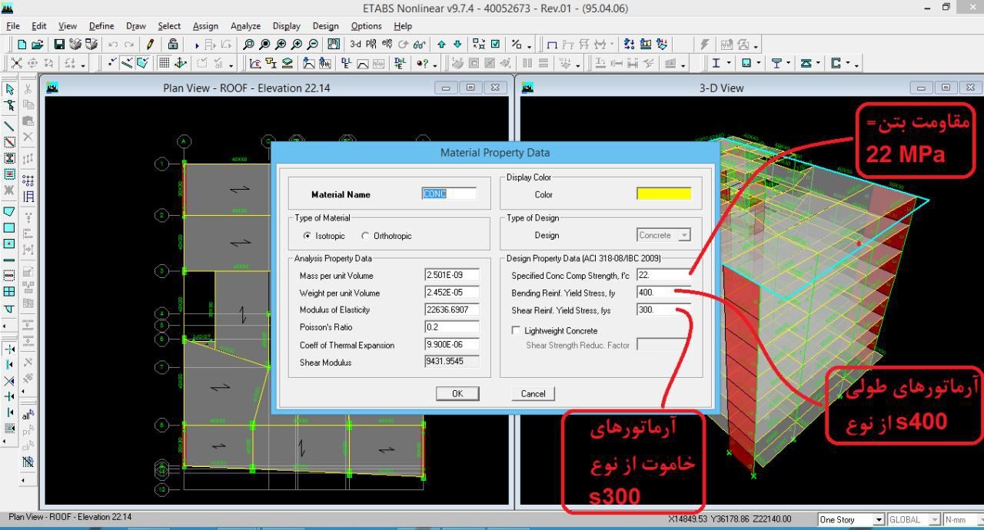This screenshot has height=530, width=984.
Task: Open the File menu
Action: point(13,26)
